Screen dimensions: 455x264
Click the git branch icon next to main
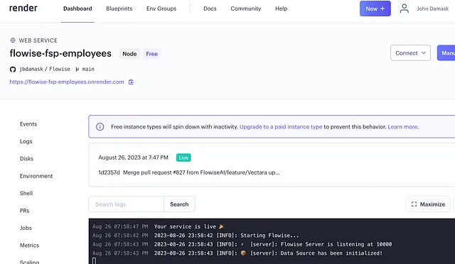pyautogui.click(x=77, y=70)
